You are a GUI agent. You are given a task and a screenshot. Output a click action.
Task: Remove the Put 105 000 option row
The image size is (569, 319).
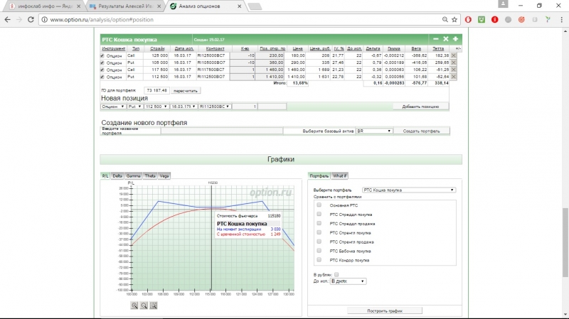[454, 63]
